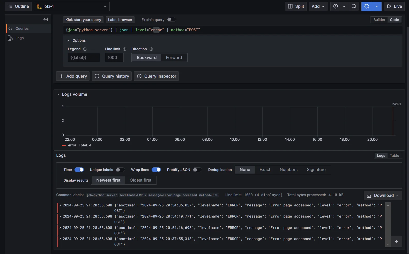Open the Label browser

120,20
